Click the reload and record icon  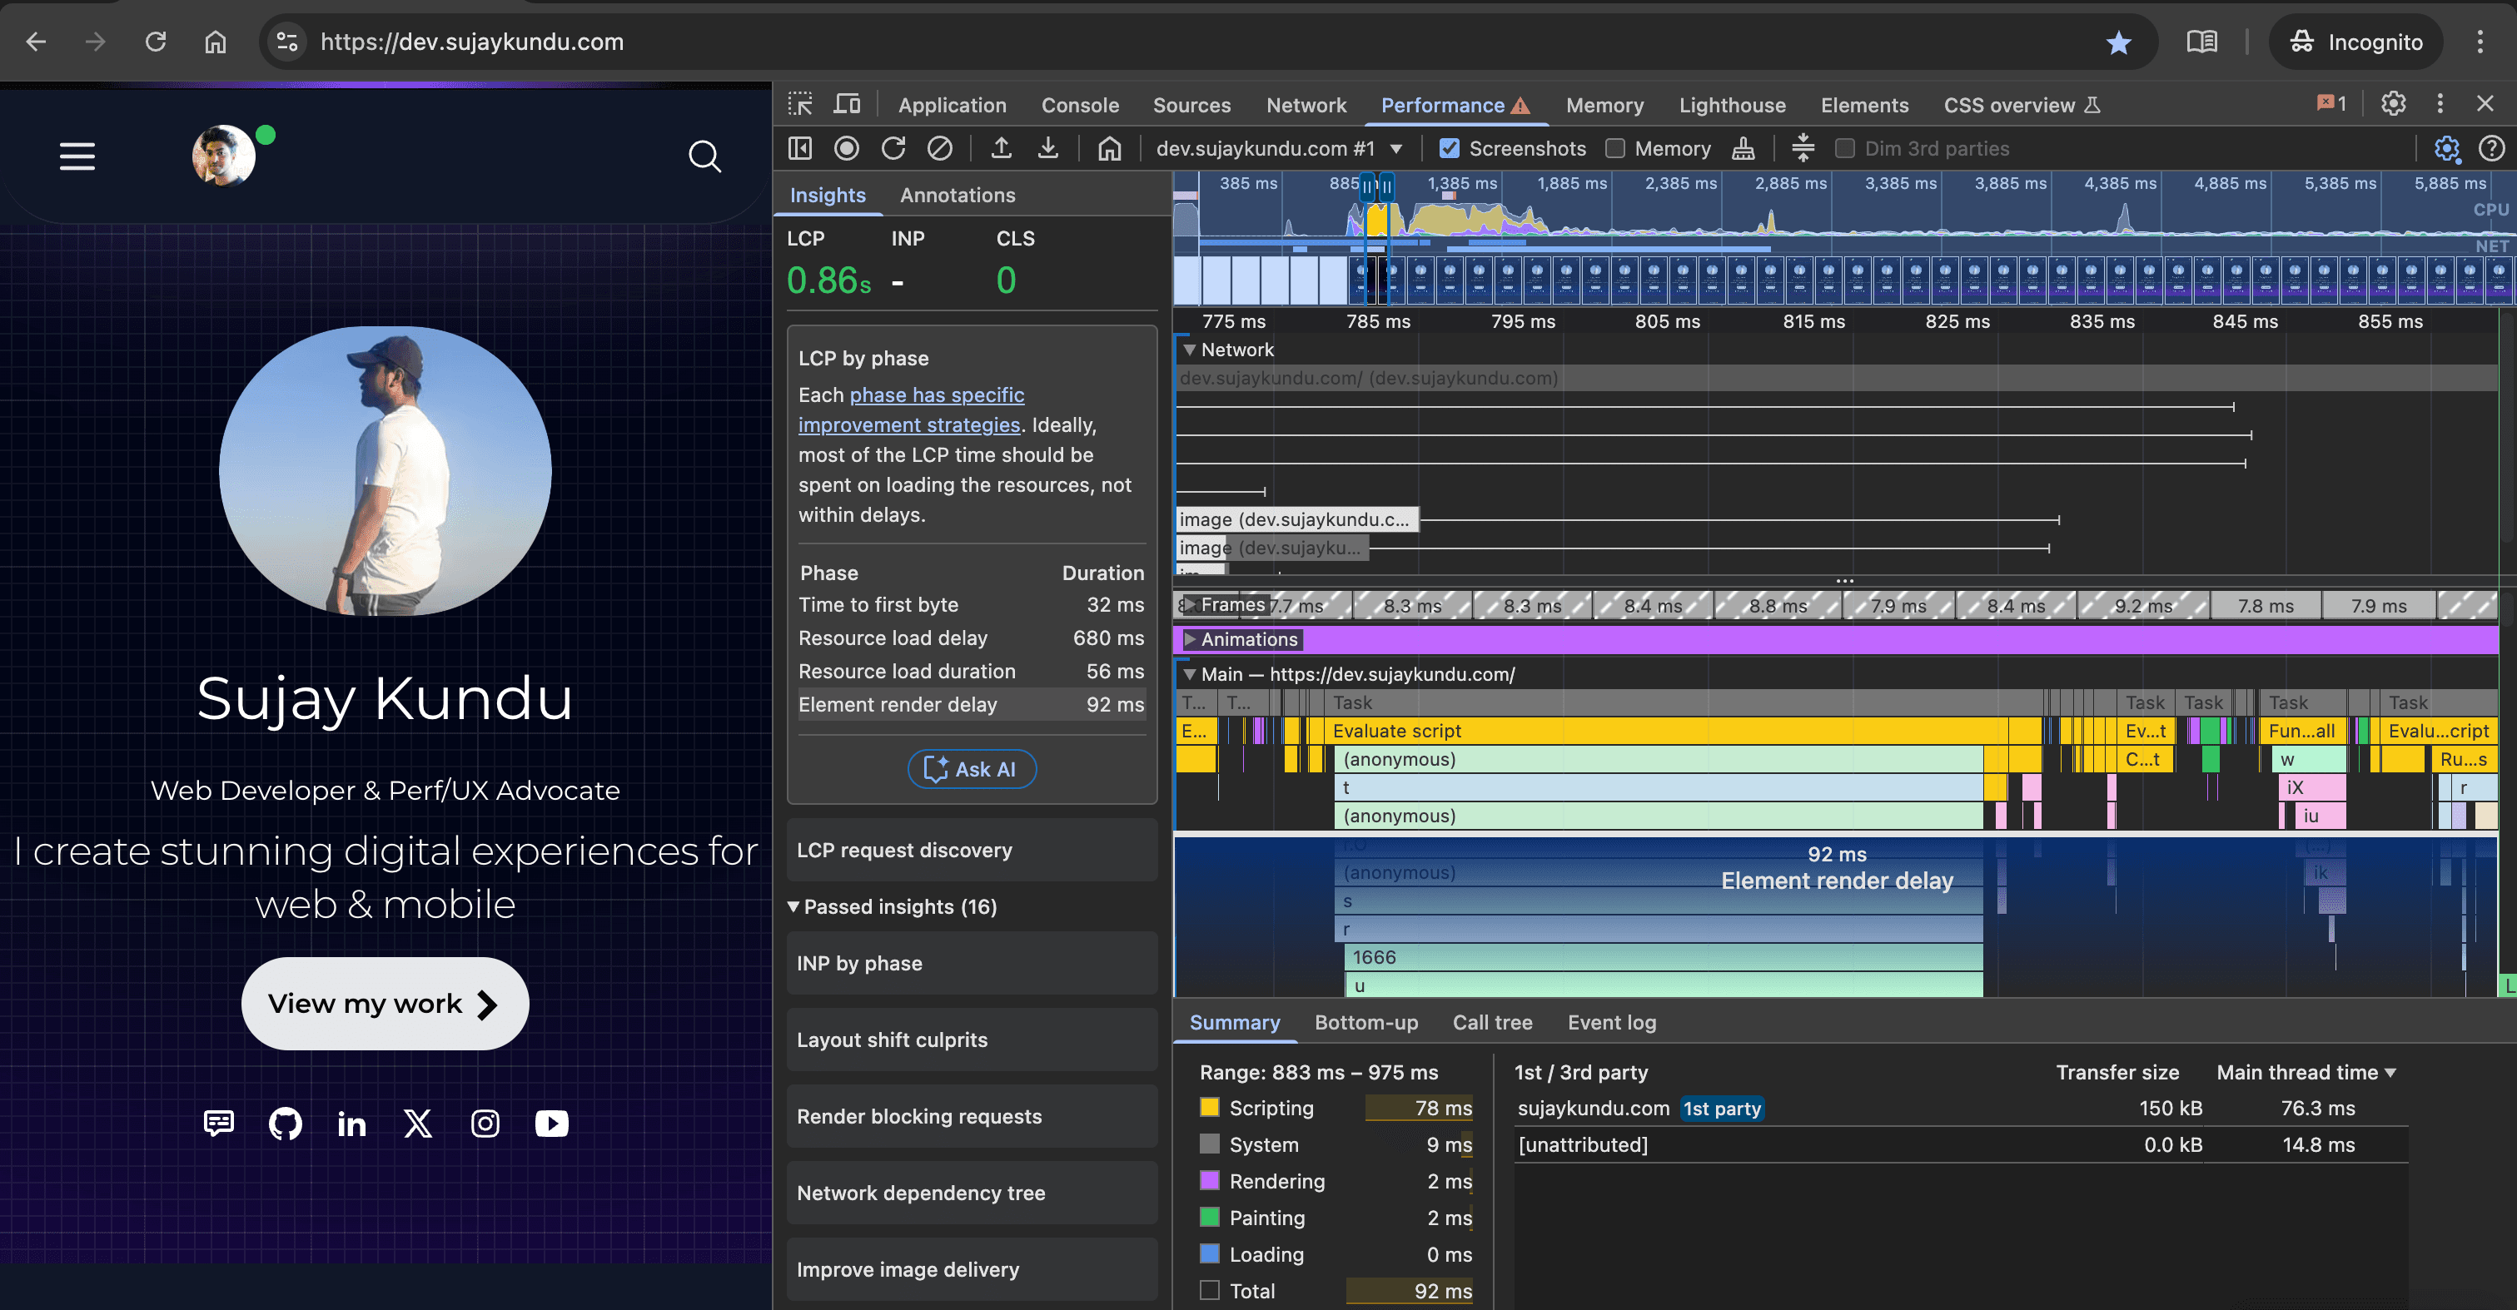pyautogui.click(x=893, y=148)
